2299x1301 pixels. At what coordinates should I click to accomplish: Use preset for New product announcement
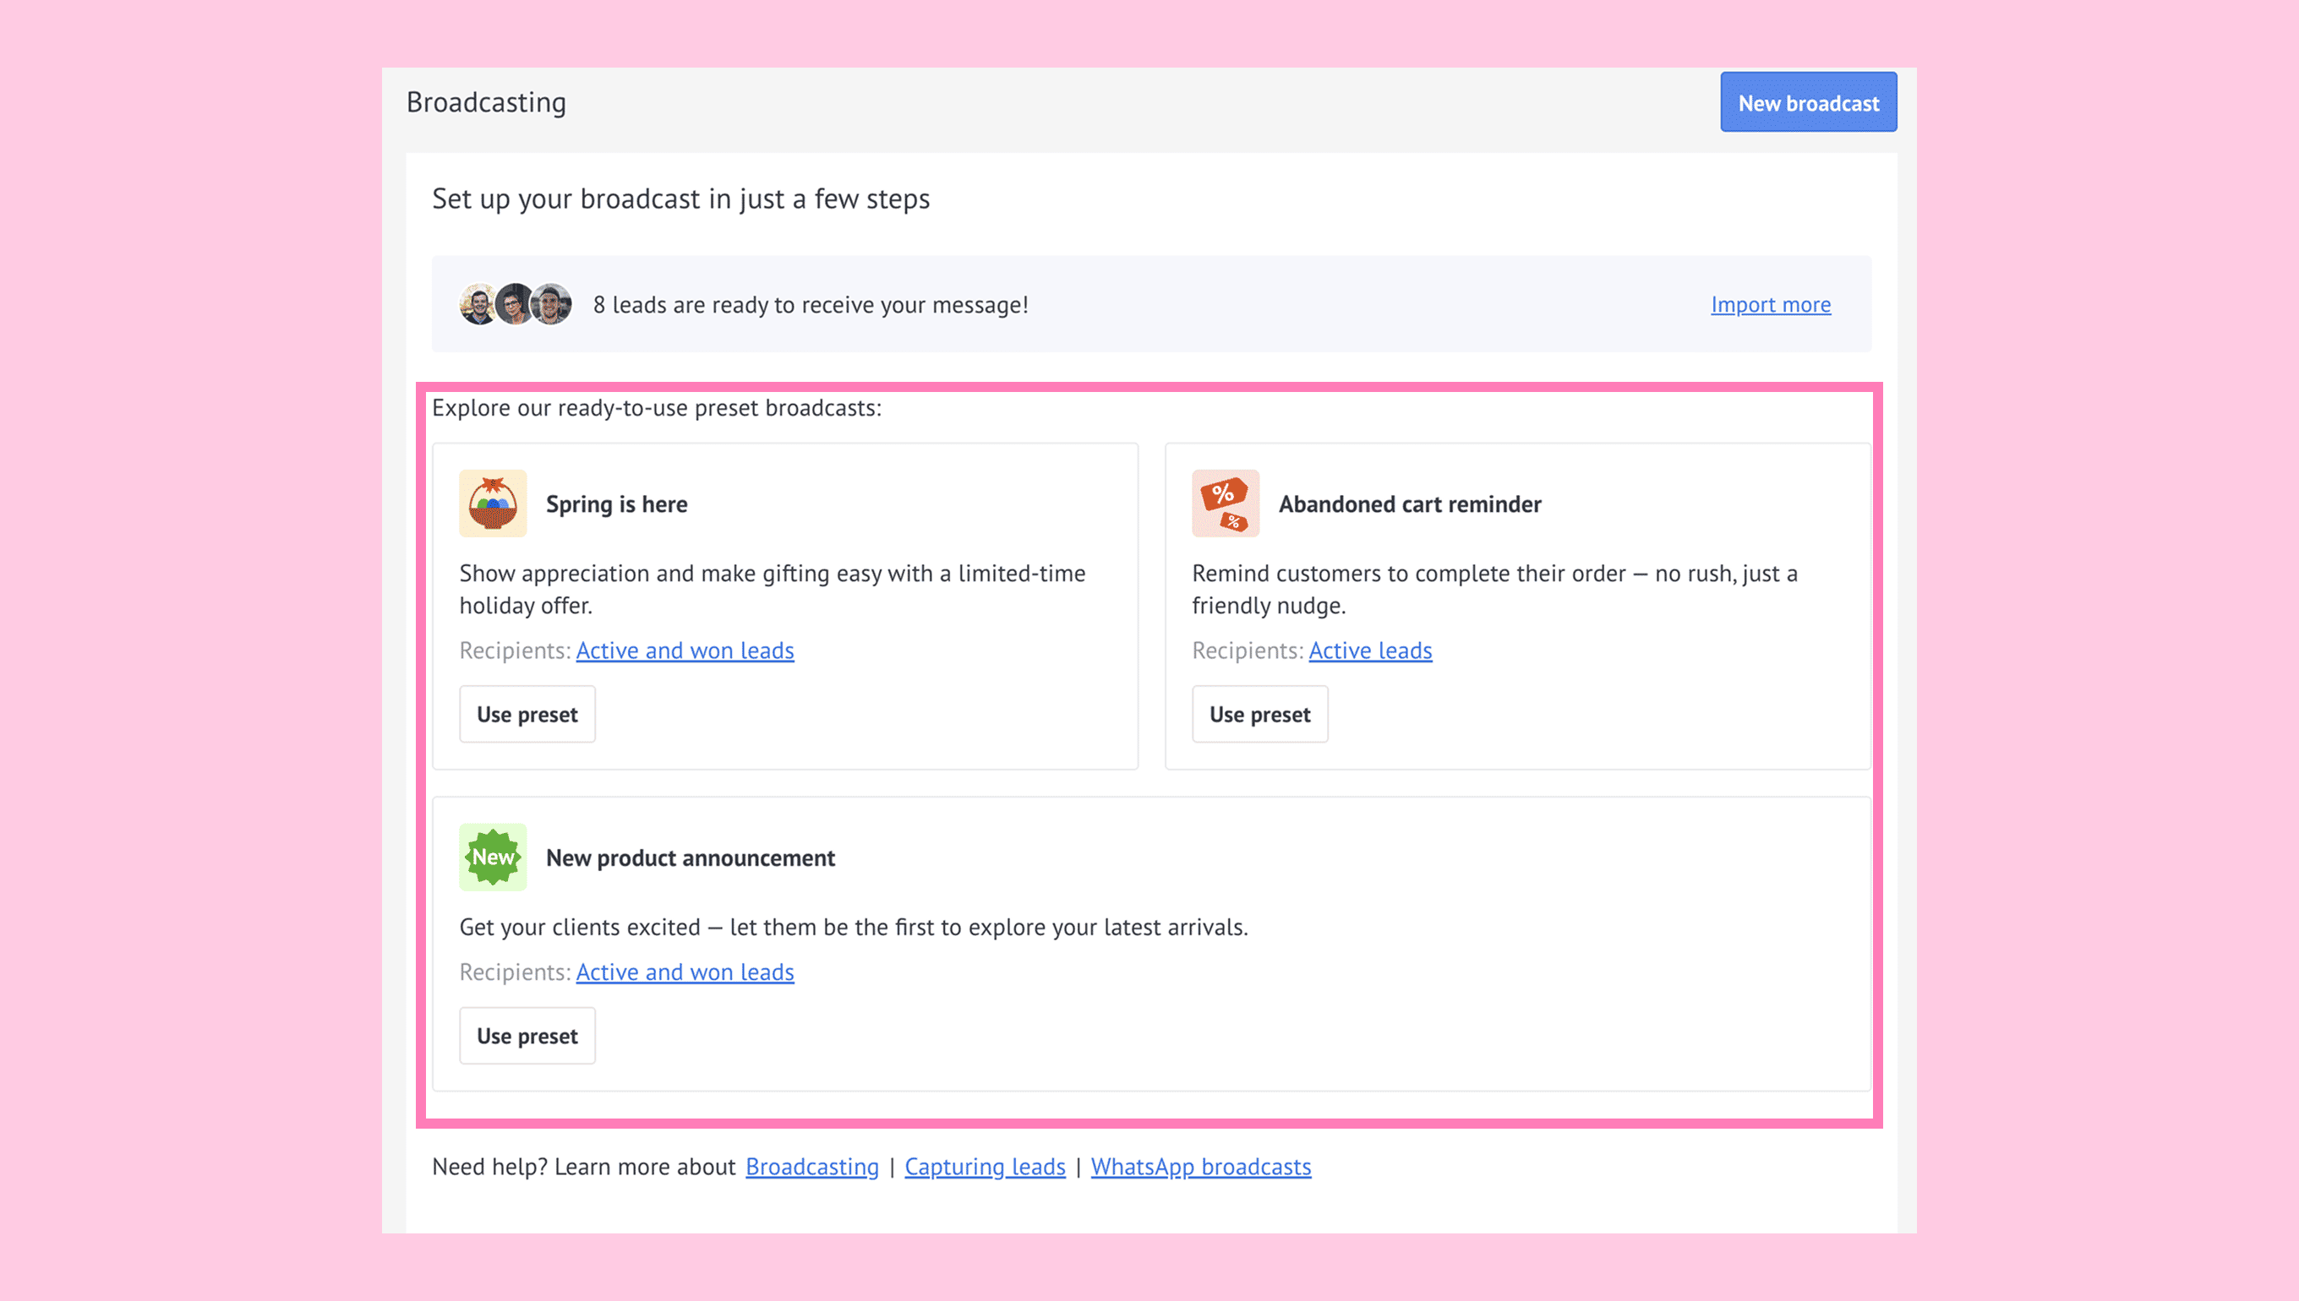pyautogui.click(x=527, y=1037)
